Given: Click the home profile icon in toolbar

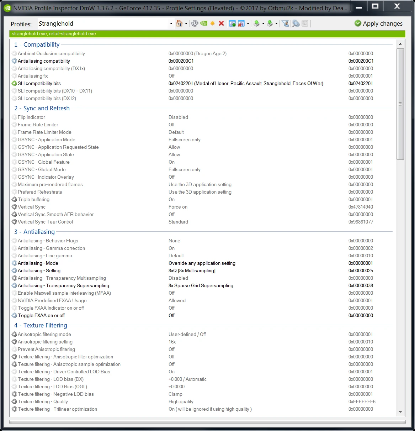Looking at the screenshot, I should (180, 23).
